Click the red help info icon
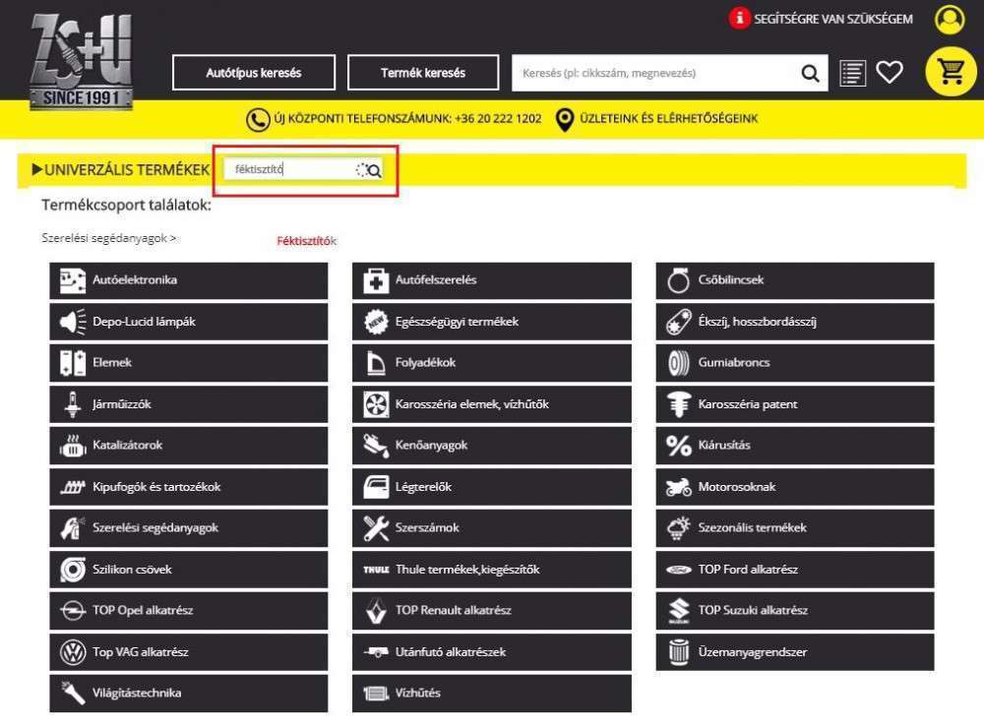Viewport: 984px width, 728px height. (x=739, y=19)
